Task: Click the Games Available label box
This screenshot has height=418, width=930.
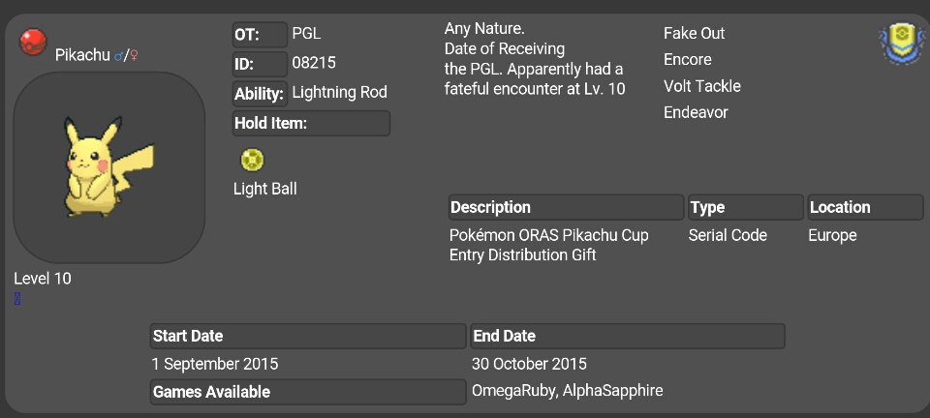Action: [x=308, y=392]
